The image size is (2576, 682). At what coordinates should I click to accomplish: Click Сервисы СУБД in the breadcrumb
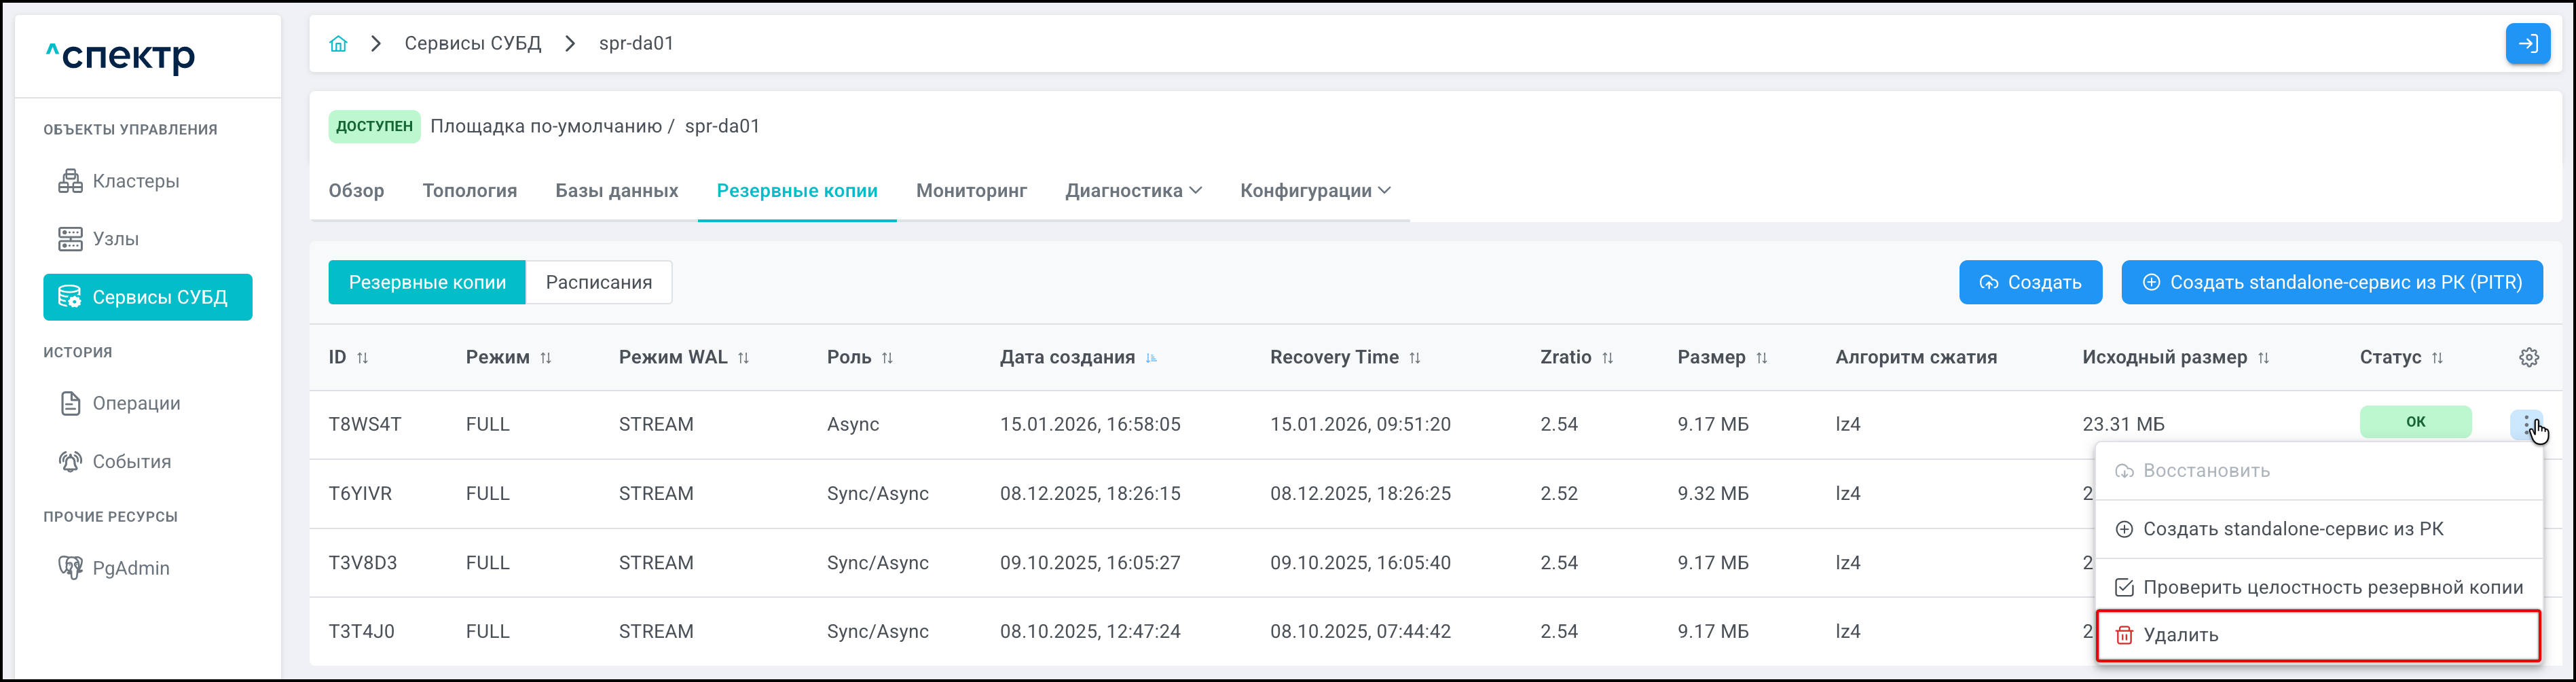coord(472,44)
